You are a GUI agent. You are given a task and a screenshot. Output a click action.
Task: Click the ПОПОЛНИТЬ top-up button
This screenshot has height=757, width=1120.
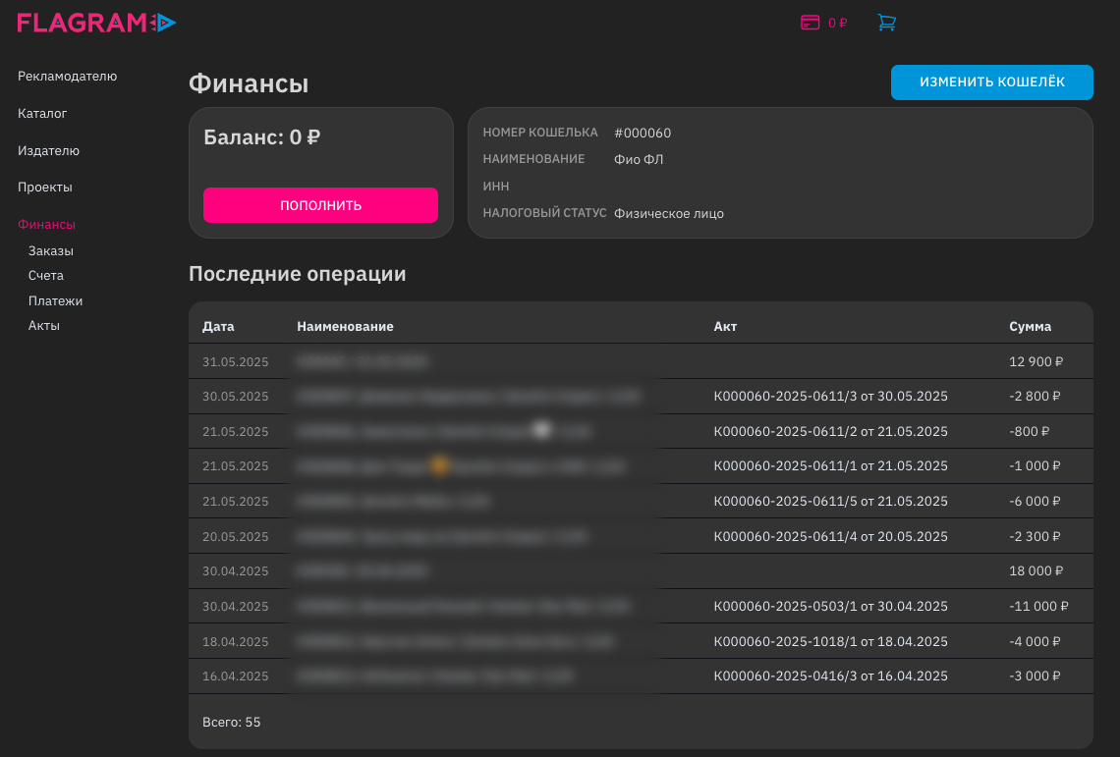click(x=320, y=205)
